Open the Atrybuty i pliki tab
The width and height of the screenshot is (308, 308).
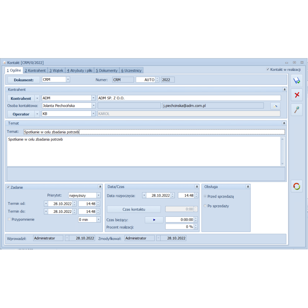coord(80,70)
